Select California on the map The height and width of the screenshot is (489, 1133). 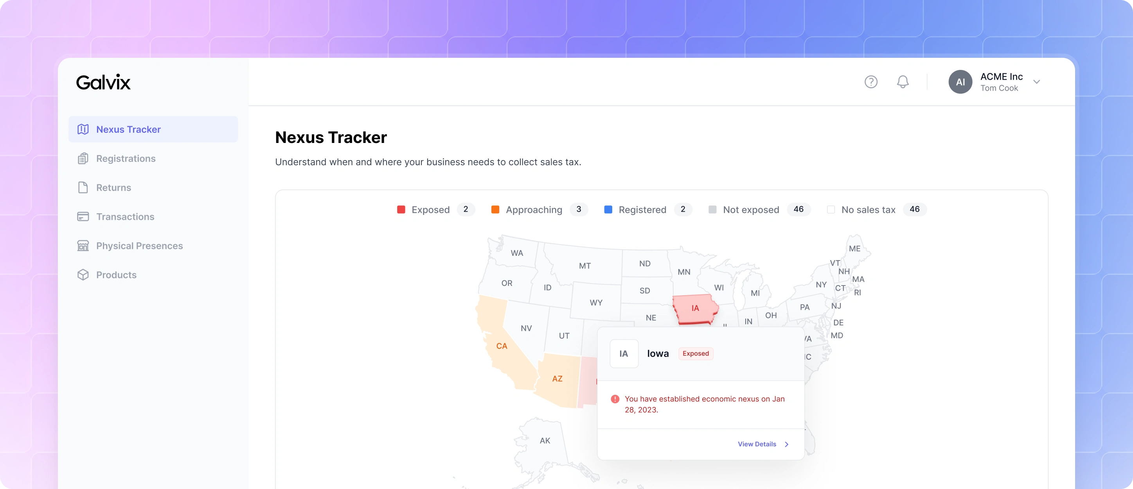(502, 346)
